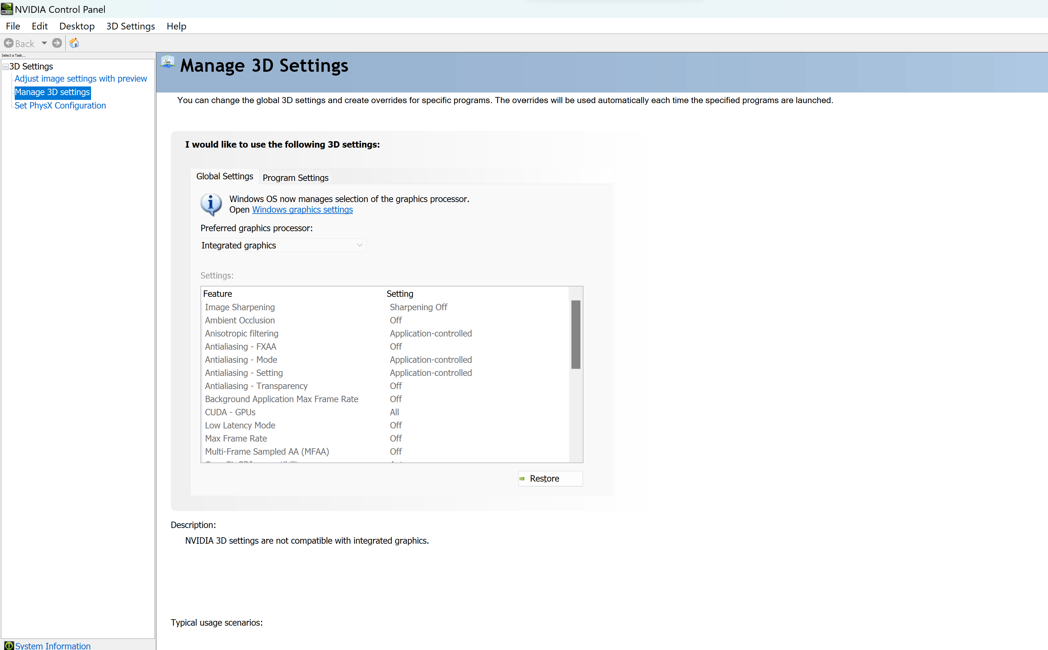Image resolution: width=1048 pixels, height=650 pixels.
Task: Click the NVIDIA Control Panel title icon
Action: [7, 9]
